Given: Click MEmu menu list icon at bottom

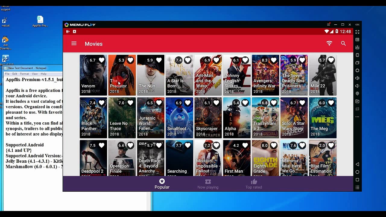Looking at the screenshot, I should click(x=357, y=187).
